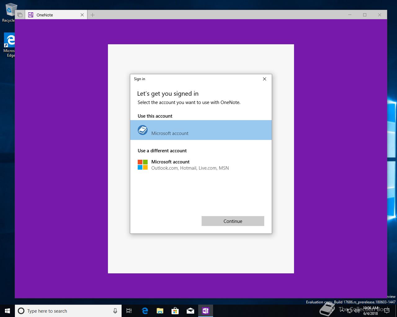Click the Continue button
This screenshot has height=317, width=397.
pyautogui.click(x=233, y=221)
